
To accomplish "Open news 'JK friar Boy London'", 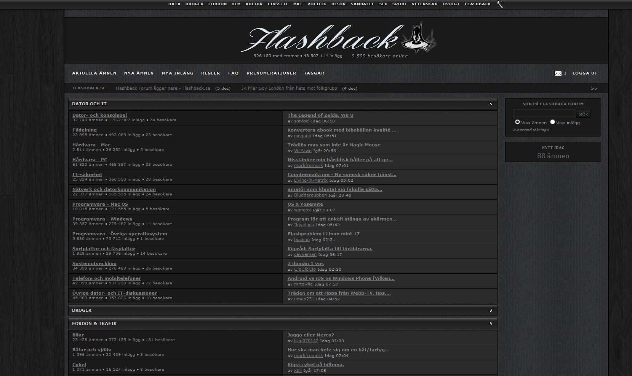I will (x=289, y=88).
